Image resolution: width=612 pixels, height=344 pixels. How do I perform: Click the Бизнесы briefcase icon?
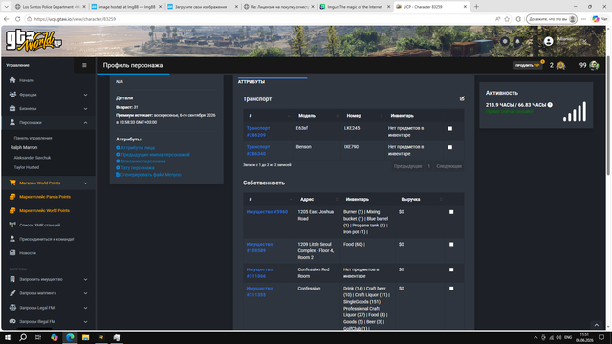click(x=12, y=108)
